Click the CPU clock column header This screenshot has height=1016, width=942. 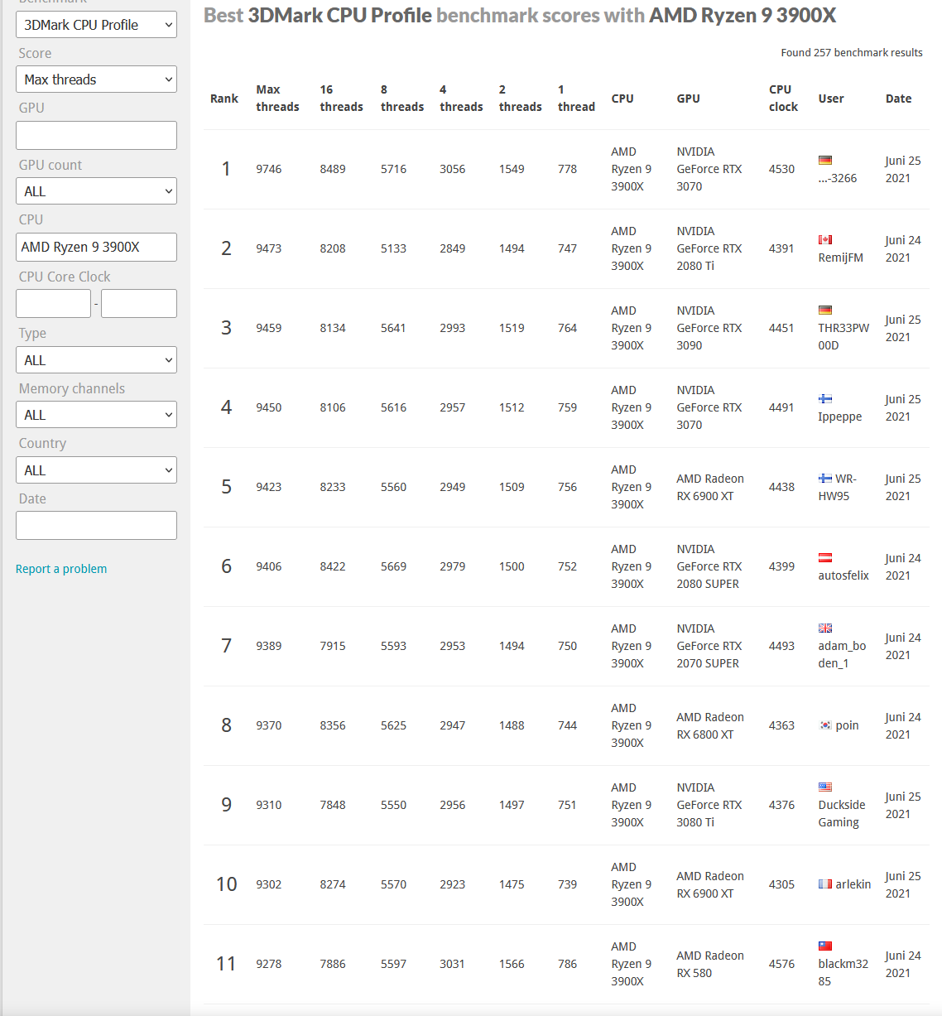pos(783,98)
